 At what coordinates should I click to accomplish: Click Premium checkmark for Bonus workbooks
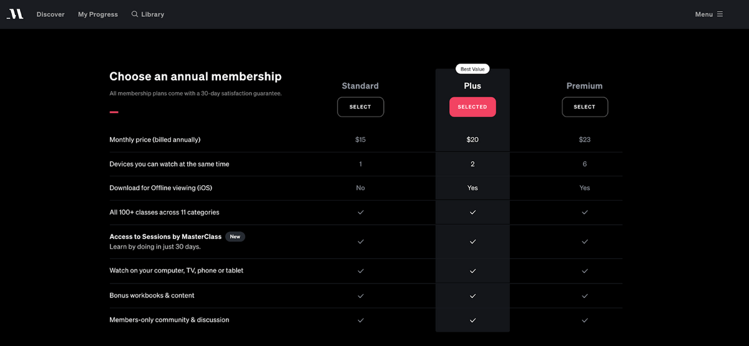click(585, 296)
